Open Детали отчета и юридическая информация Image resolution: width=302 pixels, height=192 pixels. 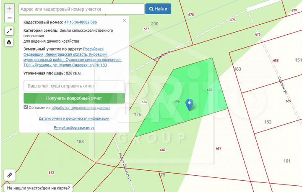pyautogui.click(x=74, y=118)
